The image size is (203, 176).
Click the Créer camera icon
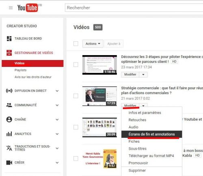[9, 163]
